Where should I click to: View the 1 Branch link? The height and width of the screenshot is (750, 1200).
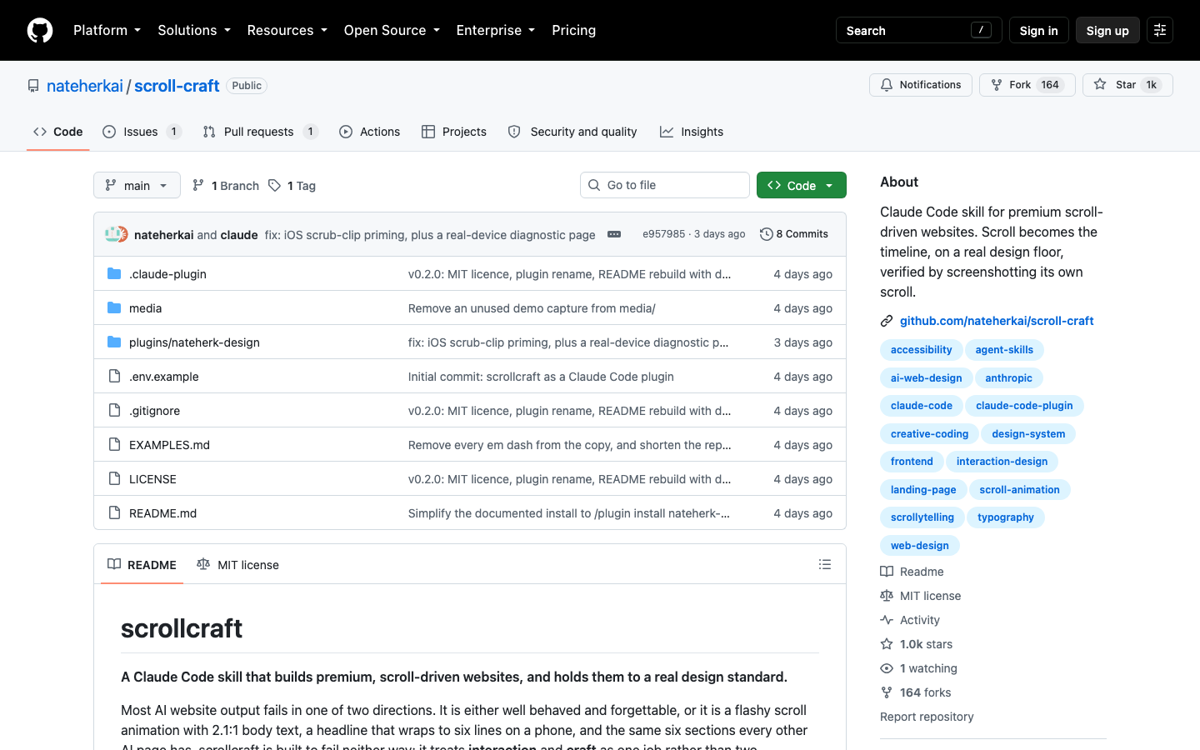point(226,186)
